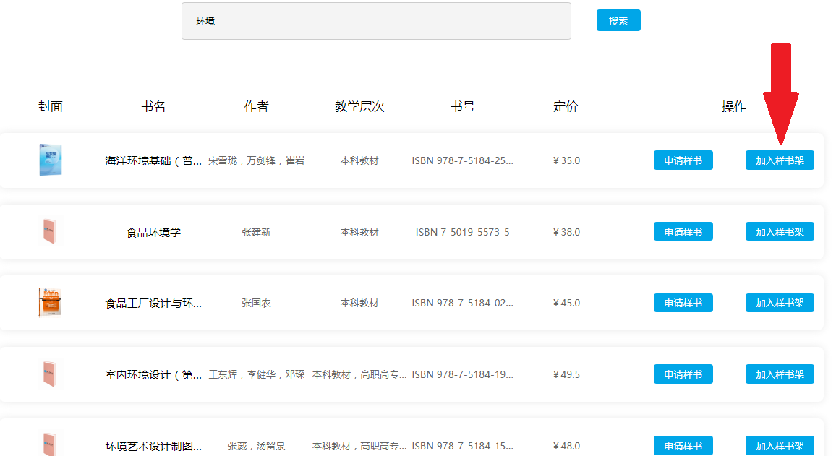Click 加入样书架 for 食品环境学
The height and width of the screenshot is (456, 836).
click(x=780, y=232)
